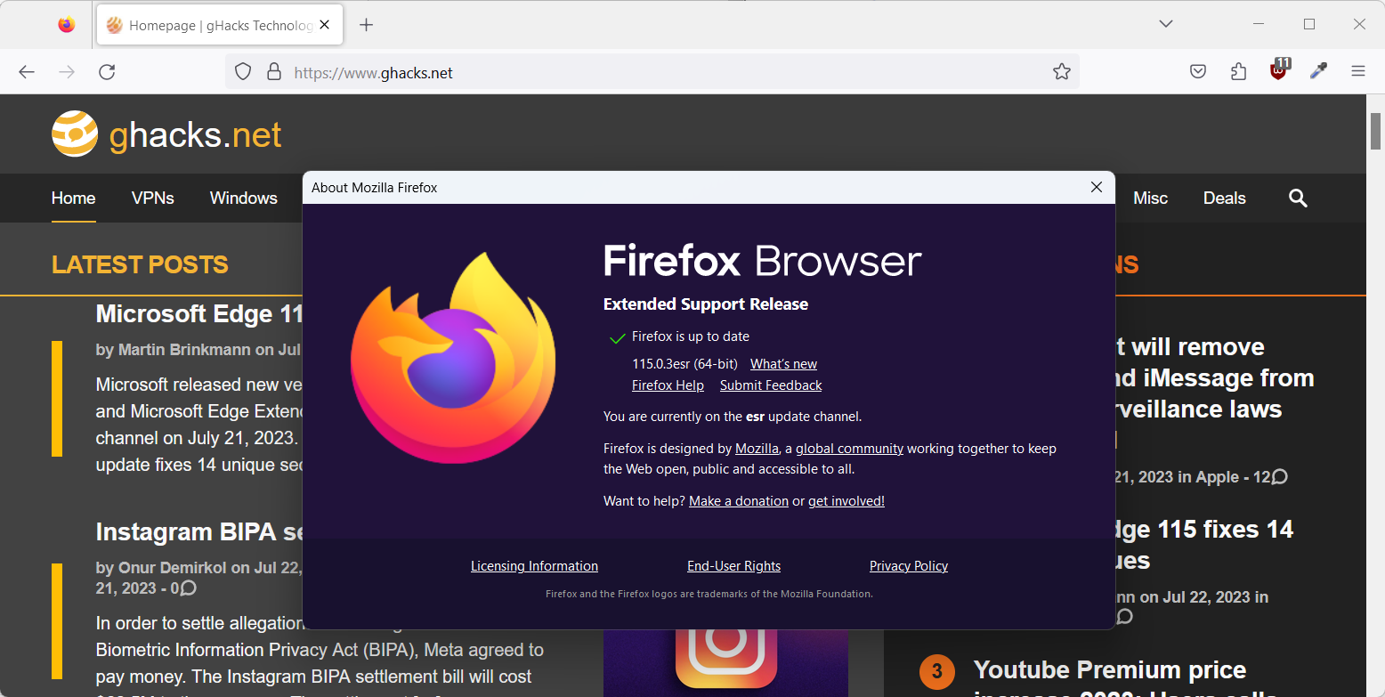Viewport: 1385px width, 697px height.
Task: Open the What's new link
Action: pos(783,363)
